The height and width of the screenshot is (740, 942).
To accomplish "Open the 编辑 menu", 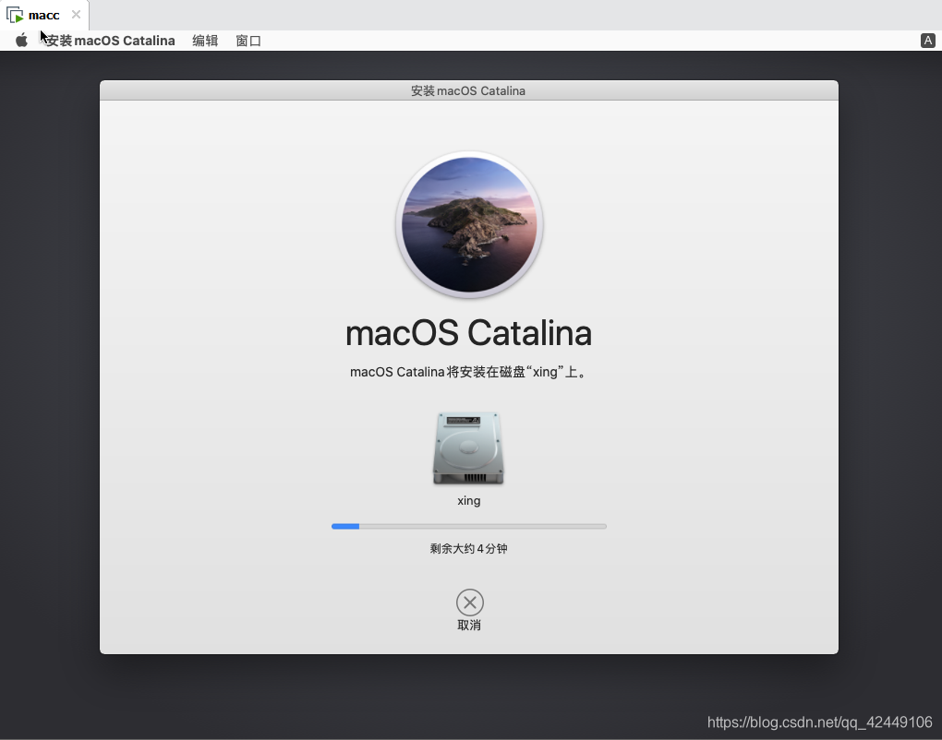I will click(x=205, y=41).
